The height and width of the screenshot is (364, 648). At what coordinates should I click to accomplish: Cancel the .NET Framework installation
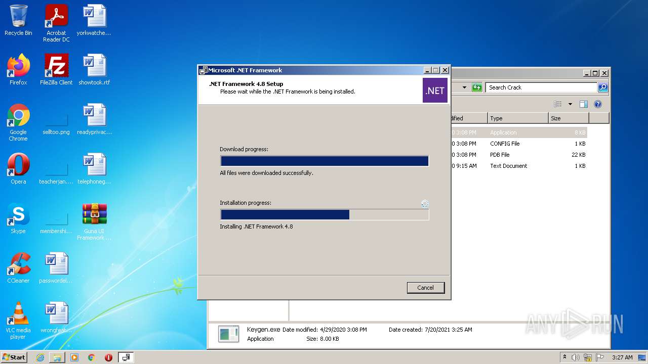tap(425, 288)
